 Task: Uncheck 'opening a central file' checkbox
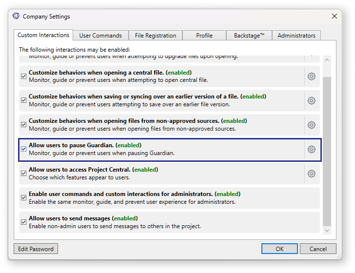[x=23, y=76]
